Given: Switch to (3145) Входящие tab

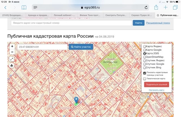Looking at the screenshot, I should (x=13, y=15).
